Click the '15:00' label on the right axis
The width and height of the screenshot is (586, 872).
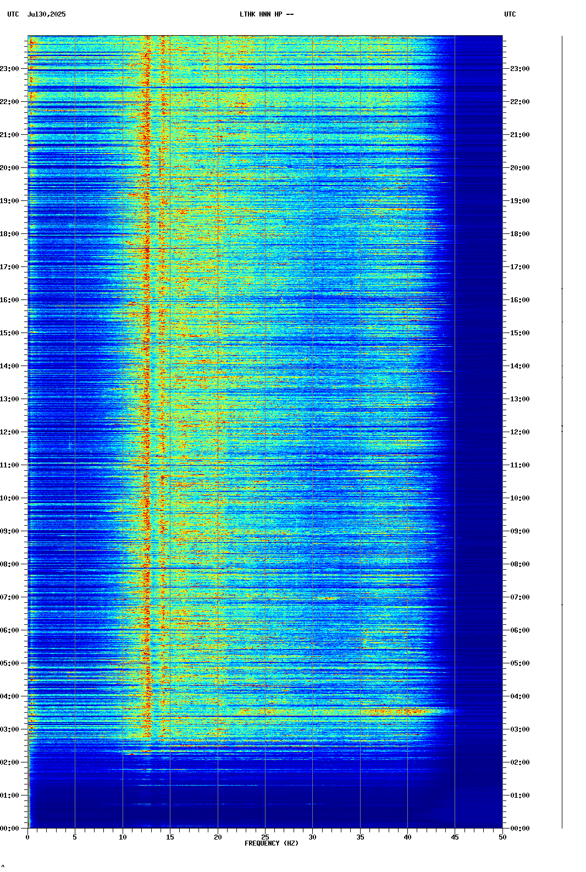click(520, 333)
